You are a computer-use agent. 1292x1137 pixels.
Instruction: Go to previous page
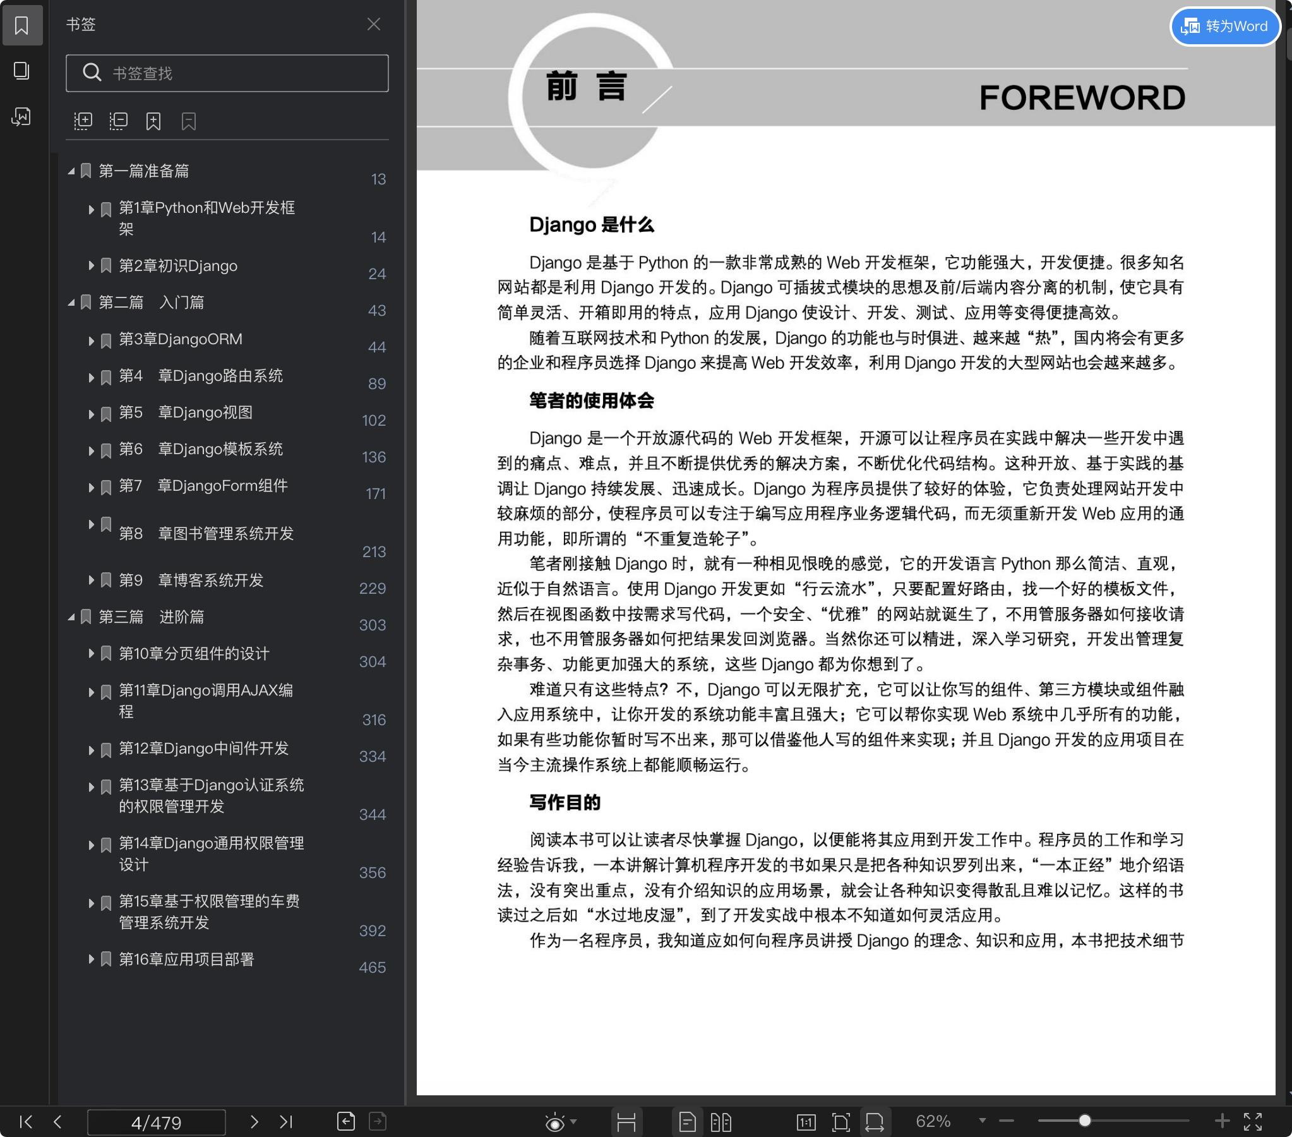tap(57, 1122)
